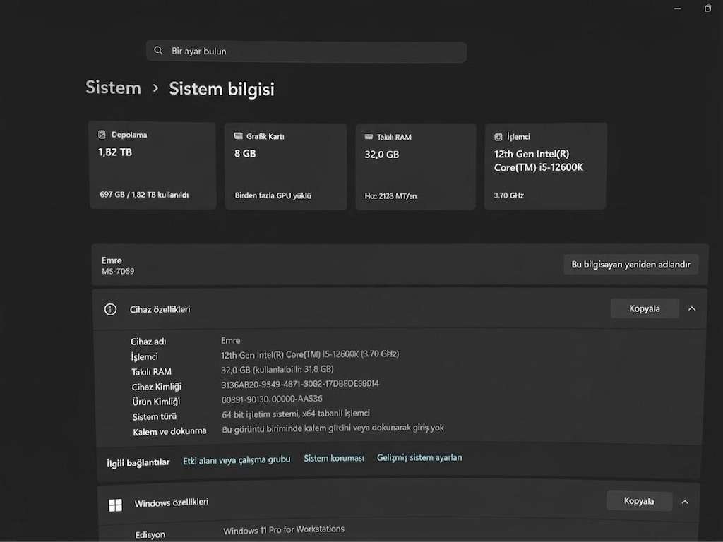Minimize the Settings window

coord(677,8)
